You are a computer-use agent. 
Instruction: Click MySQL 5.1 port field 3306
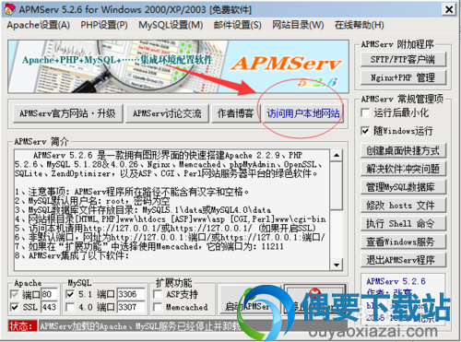[x=131, y=294]
